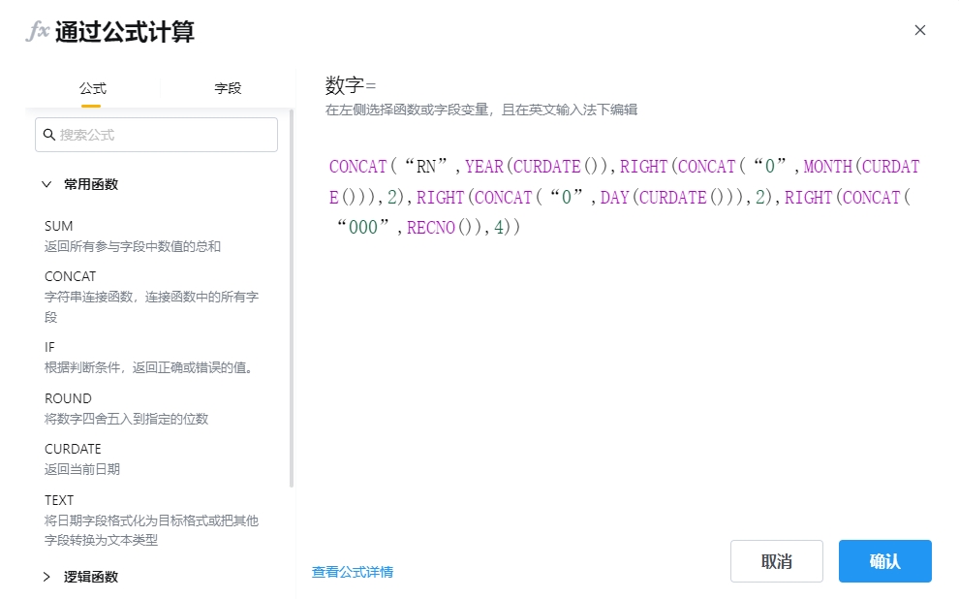Click inside the formula editor text

pos(620,197)
